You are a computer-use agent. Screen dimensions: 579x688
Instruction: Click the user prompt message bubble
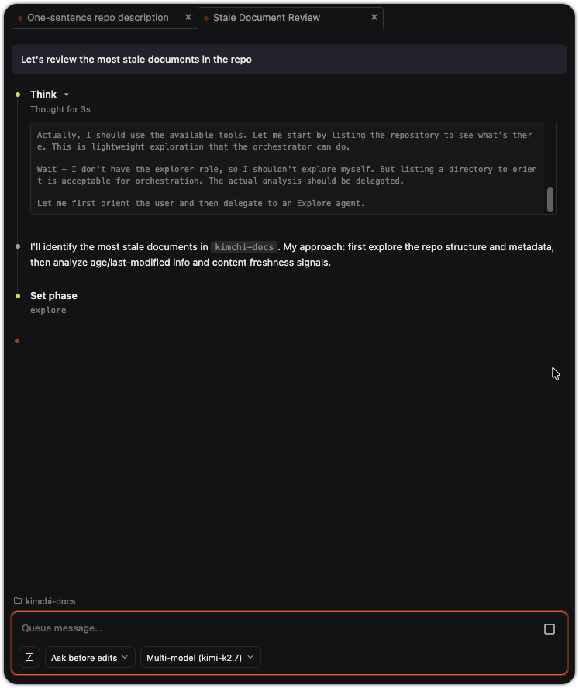coord(289,59)
